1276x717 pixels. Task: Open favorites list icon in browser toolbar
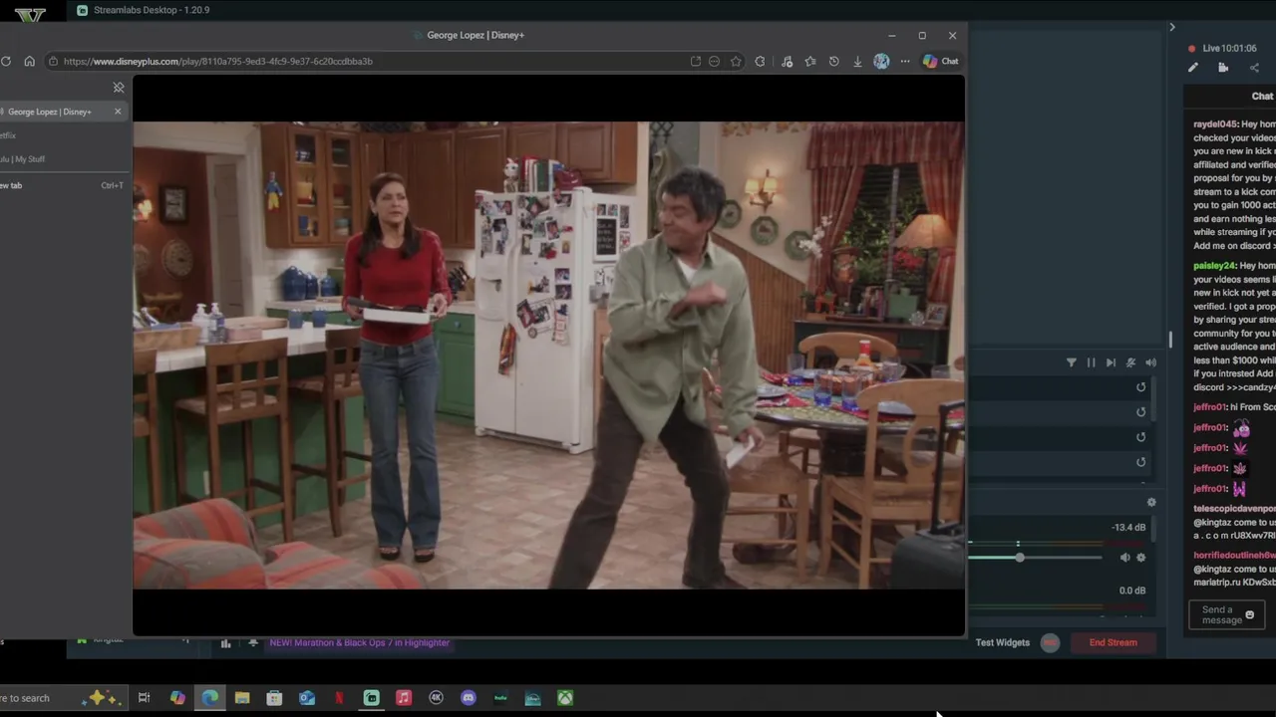[809, 61]
